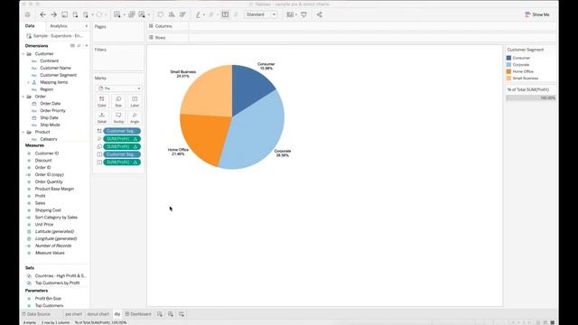Click the New Worksheet toolbar icon
Image resolution: width=578 pixels, height=325 pixels.
[117, 14]
